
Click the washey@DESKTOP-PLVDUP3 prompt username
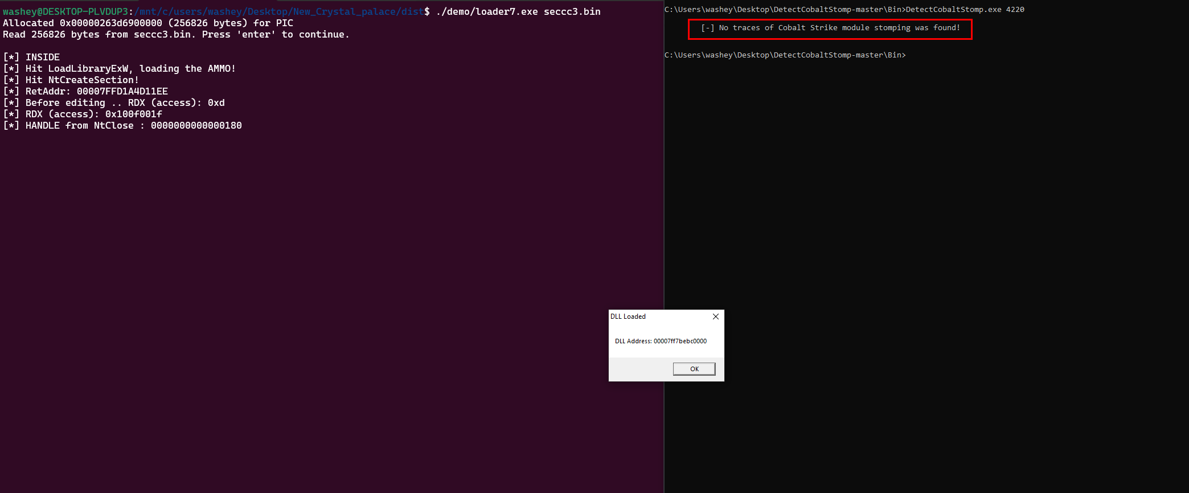(65, 11)
